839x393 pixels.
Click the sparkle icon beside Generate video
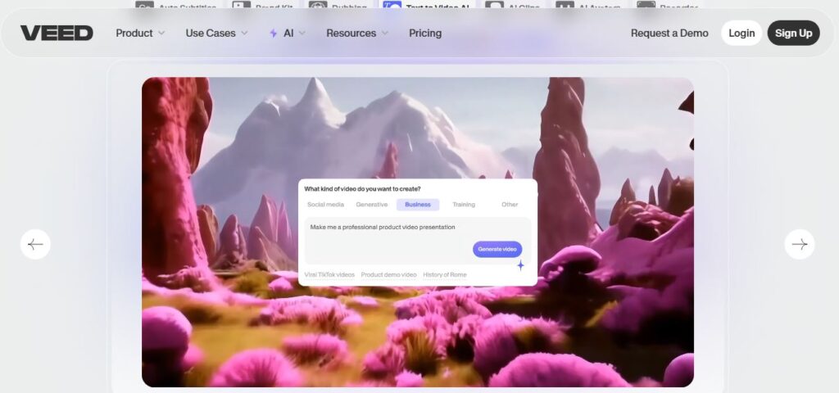(520, 265)
